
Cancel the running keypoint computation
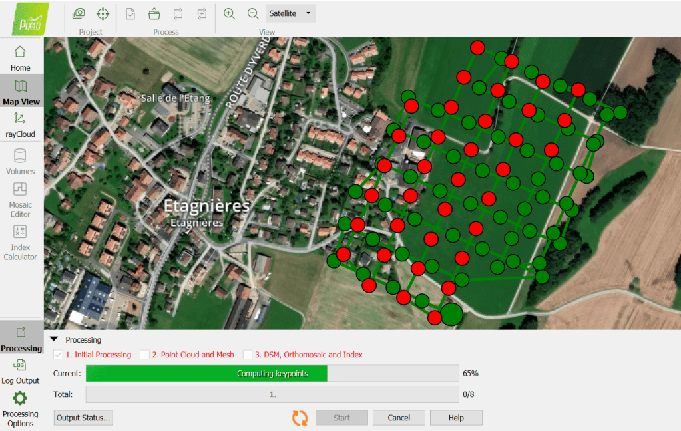click(399, 418)
